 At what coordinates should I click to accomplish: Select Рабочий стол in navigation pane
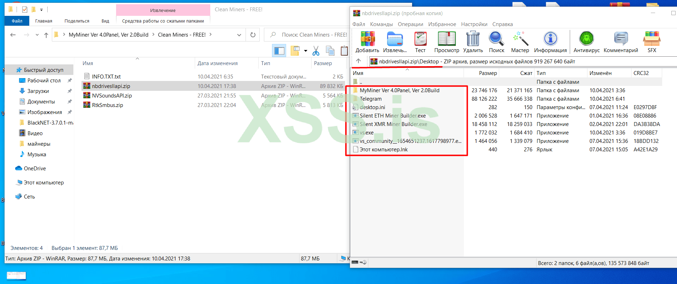44,81
